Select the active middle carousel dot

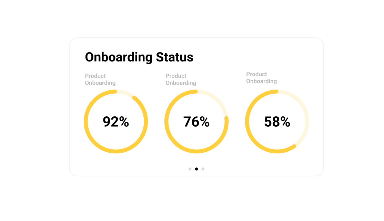click(x=196, y=169)
